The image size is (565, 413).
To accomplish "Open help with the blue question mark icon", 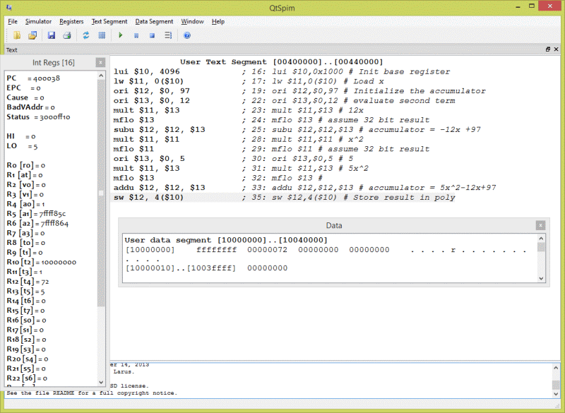I will [187, 35].
